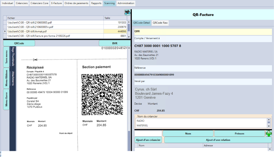The image size is (274, 157).
Task: Click the Sans menu side button
Action: 6,57
